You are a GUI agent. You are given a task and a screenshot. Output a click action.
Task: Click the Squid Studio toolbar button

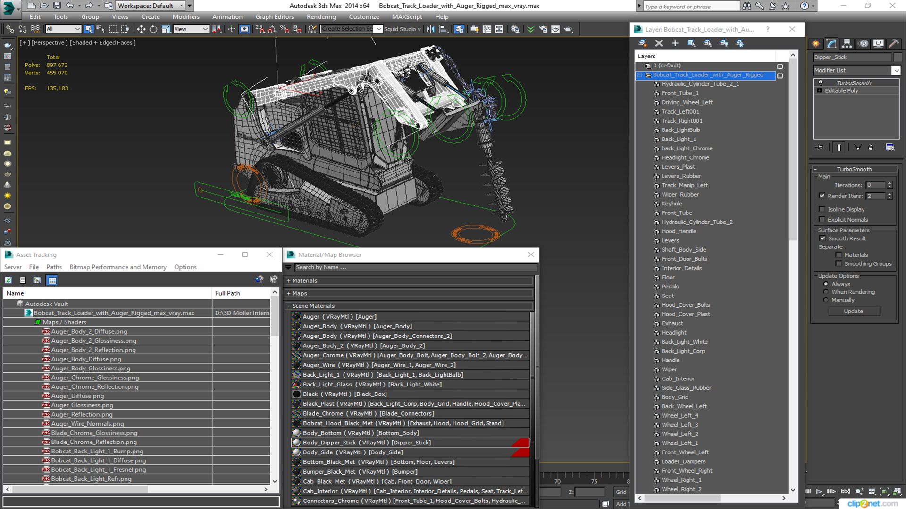[x=402, y=29]
